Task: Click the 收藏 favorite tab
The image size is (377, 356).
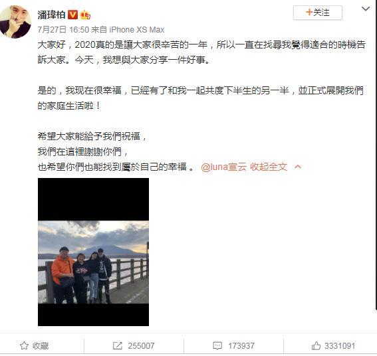Action: (x=41, y=345)
